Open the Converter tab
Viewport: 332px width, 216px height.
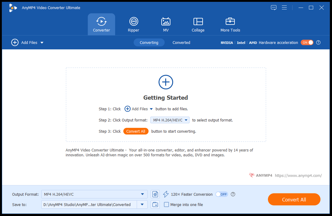(x=101, y=24)
